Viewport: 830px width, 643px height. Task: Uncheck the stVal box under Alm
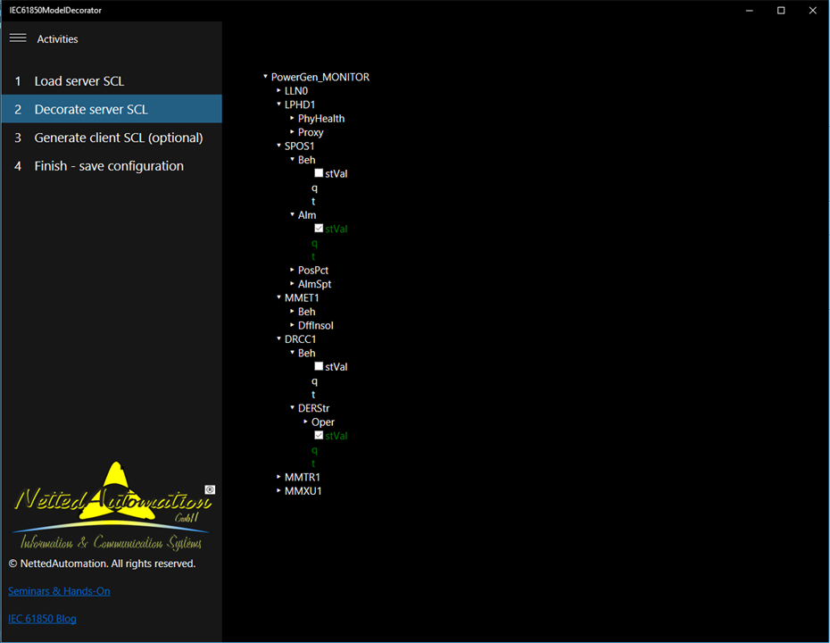[x=319, y=229]
